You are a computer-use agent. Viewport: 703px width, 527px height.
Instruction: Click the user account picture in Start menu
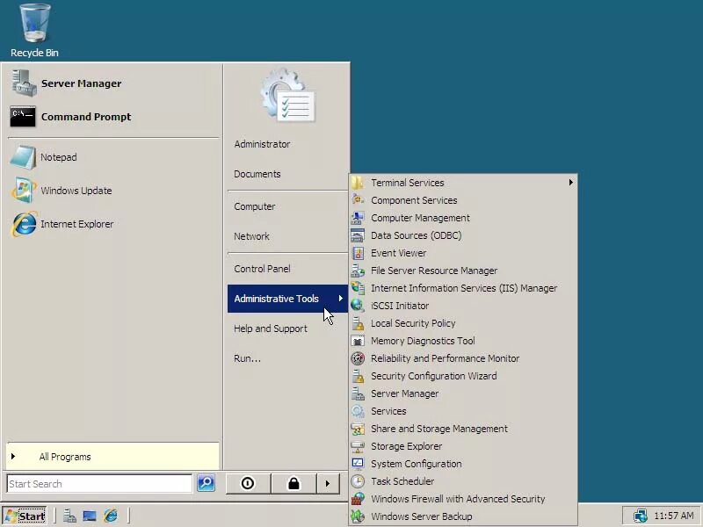pyautogui.click(x=288, y=95)
